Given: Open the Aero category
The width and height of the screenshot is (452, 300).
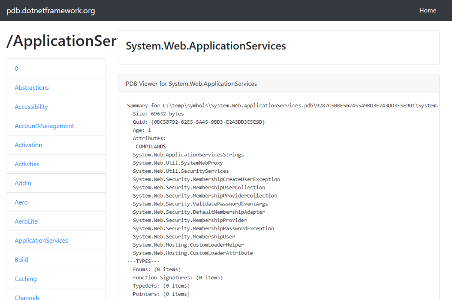Looking at the screenshot, I should [x=21, y=202].
